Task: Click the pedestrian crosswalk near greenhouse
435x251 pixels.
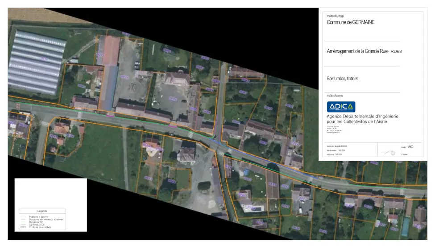Action: tap(79, 115)
